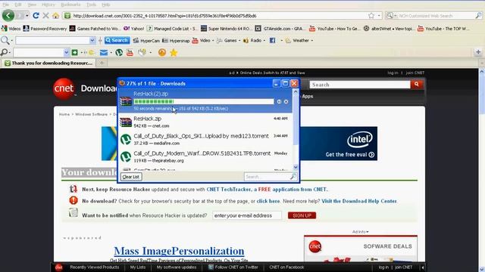Viewport: 485px width, 272px height.
Task: Click the ResHack(2).zip download progress bar
Action: coord(204,101)
